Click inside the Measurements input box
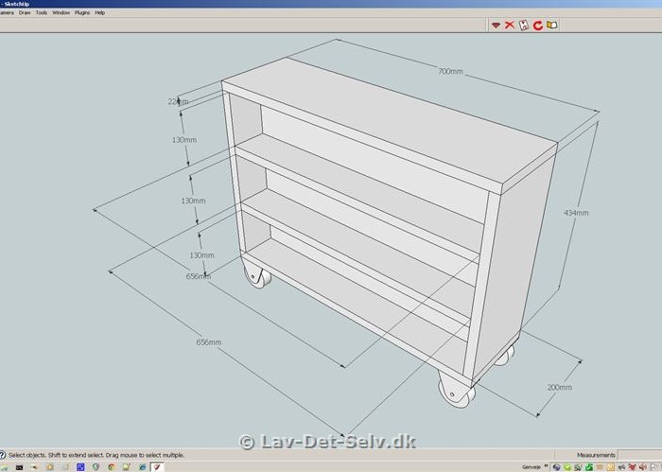Image resolution: width=662 pixels, height=472 pixels. [x=639, y=455]
